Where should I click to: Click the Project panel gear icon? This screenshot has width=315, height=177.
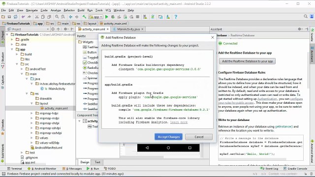pyautogui.click(x=65, y=29)
